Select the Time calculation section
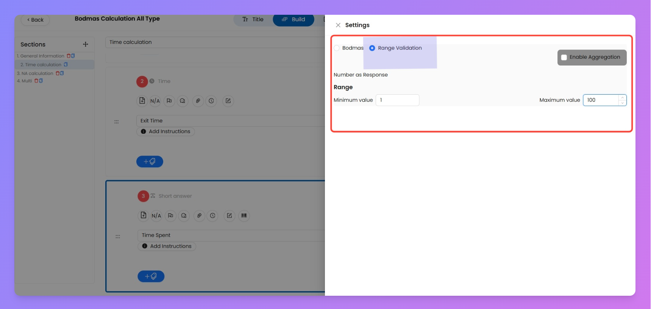651x309 pixels. pyautogui.click(x=41, y=65)
